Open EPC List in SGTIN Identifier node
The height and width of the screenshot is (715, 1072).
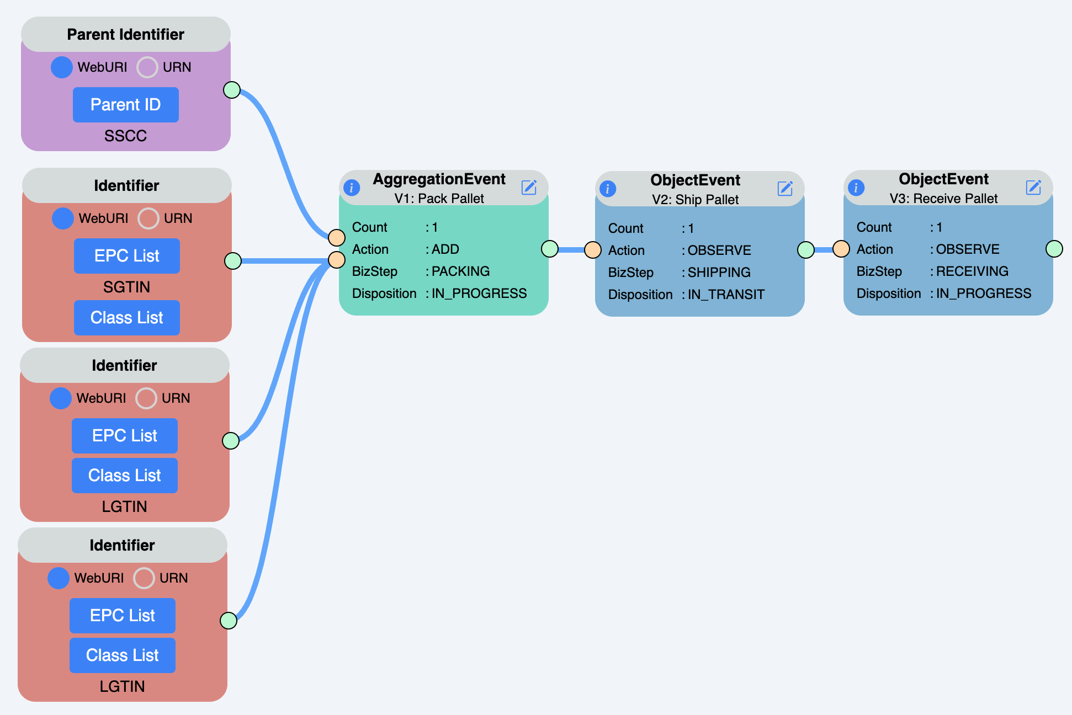(127, 256)
